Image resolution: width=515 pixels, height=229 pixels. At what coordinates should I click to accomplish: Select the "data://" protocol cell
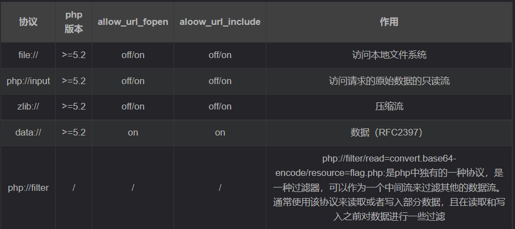click(28, 133)
